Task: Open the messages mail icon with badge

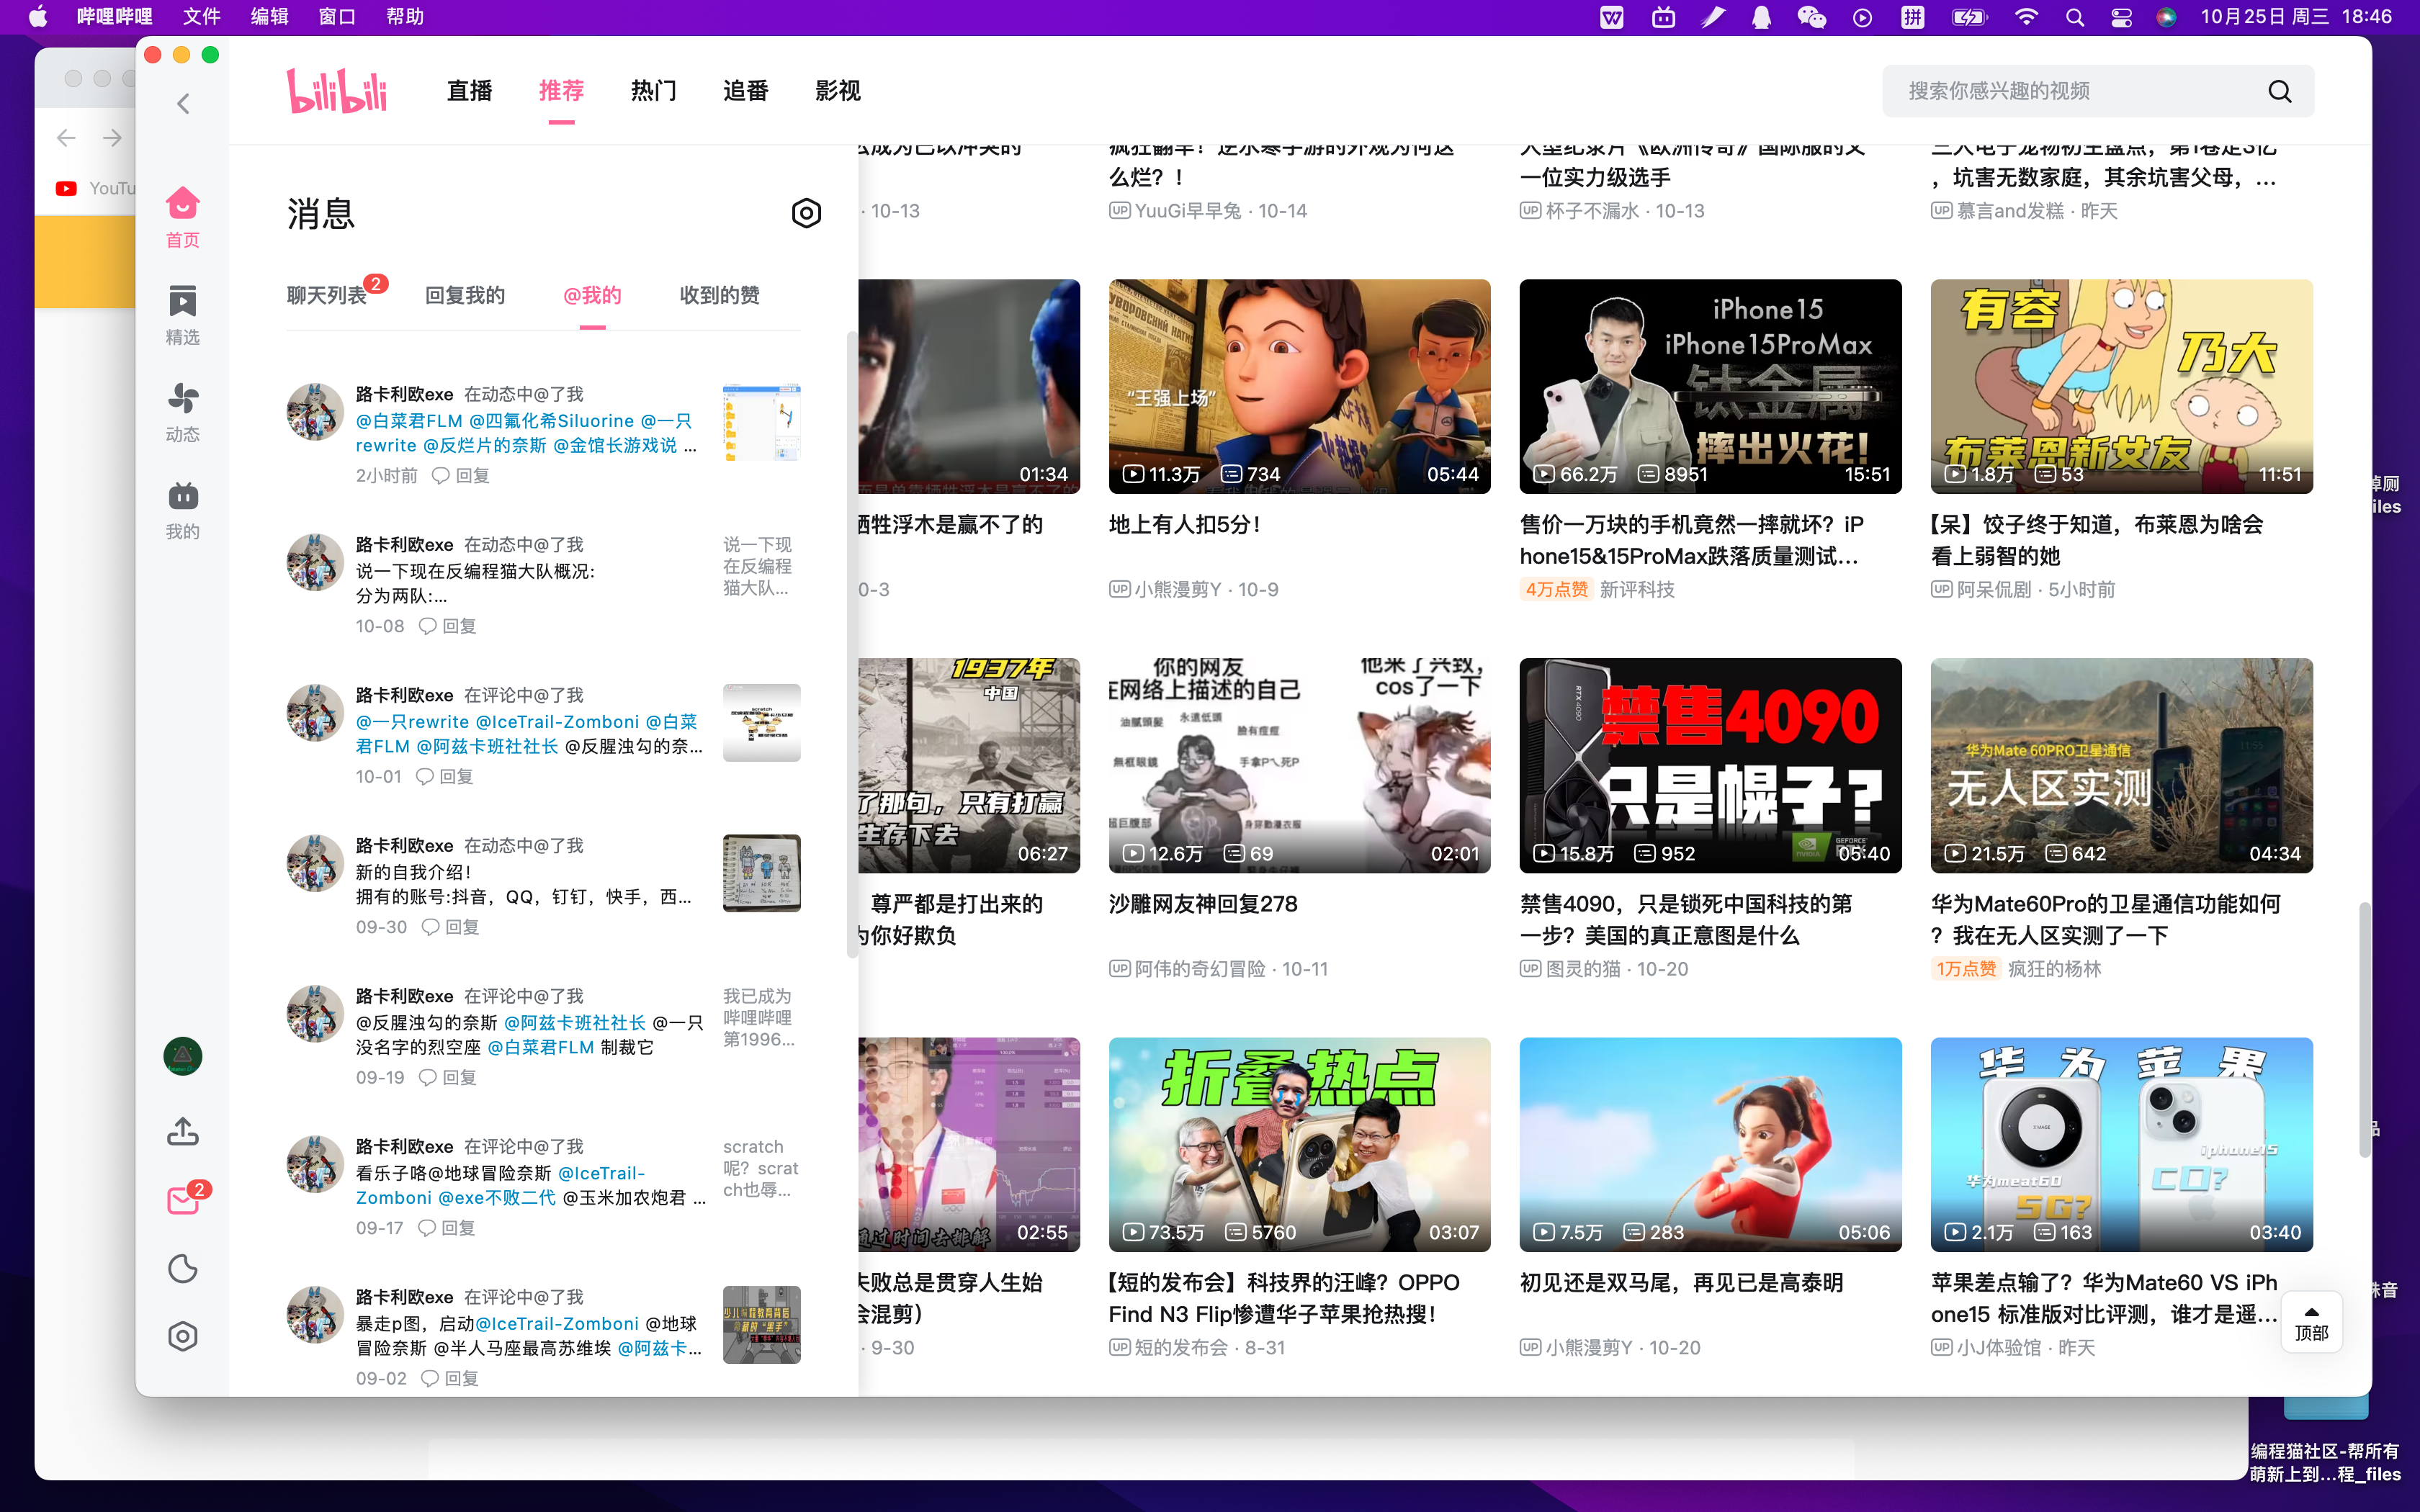Action: (x=184, y=1199)
